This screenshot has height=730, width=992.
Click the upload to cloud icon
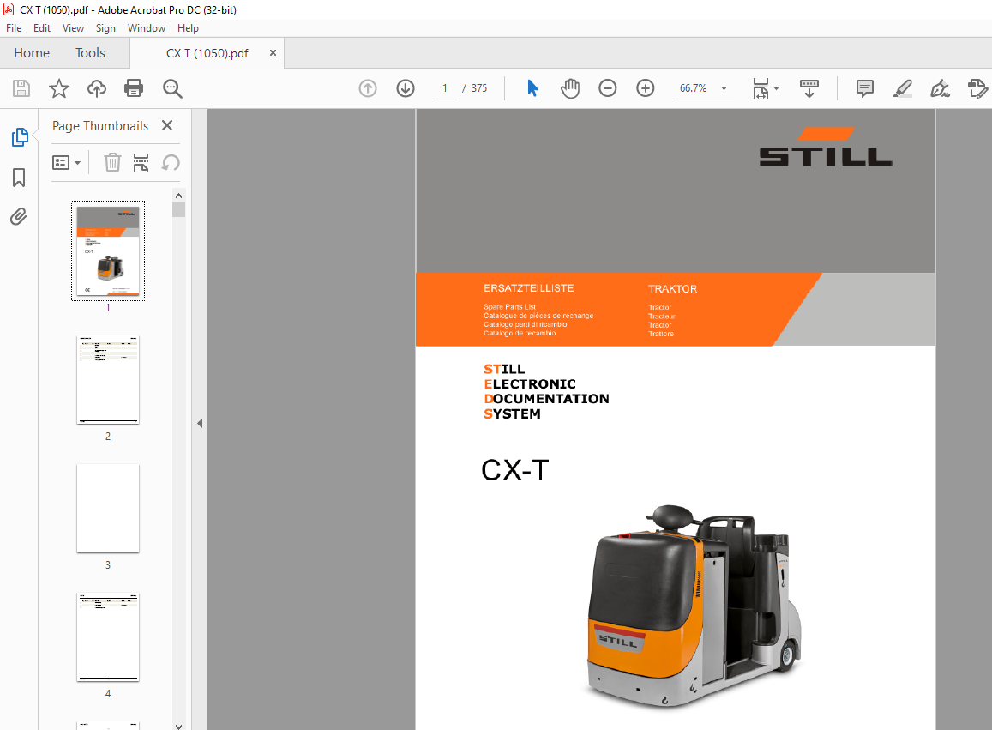pos(97,88)
